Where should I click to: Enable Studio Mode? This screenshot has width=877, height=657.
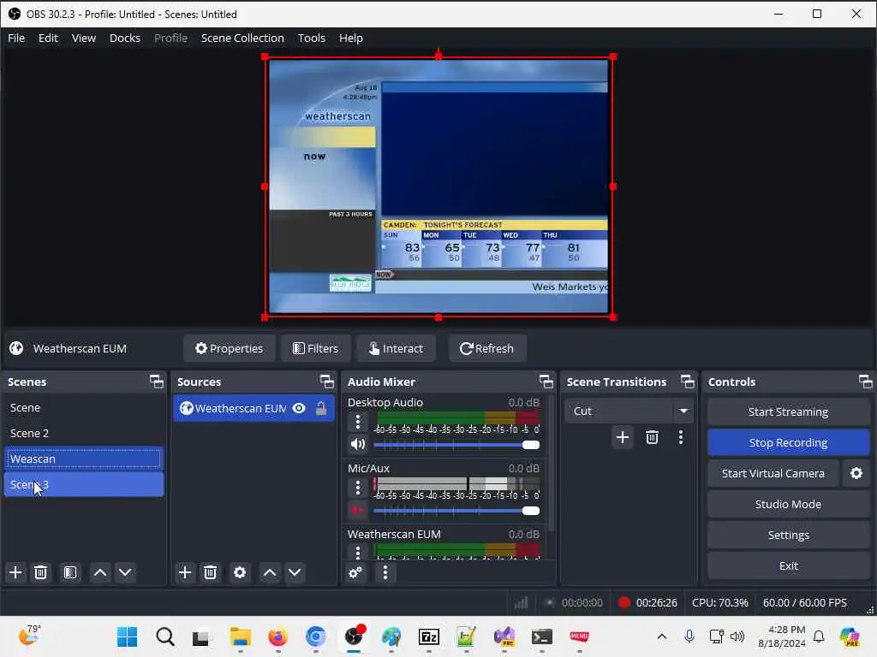(788, 504)
